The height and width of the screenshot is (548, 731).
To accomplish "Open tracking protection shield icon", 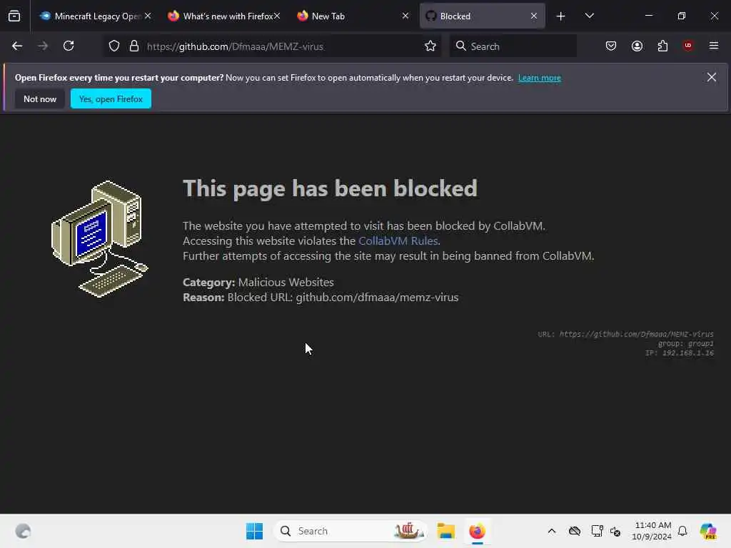I will tap(114, 46).
